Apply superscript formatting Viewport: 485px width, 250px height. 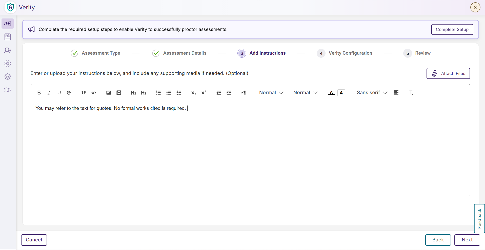point(204,93)
